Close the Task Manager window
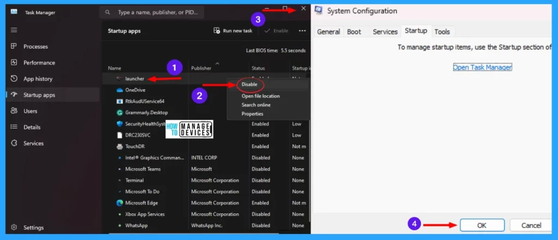Screen dimensions: 558x240 pyautogui.click(x=303, y=8)
